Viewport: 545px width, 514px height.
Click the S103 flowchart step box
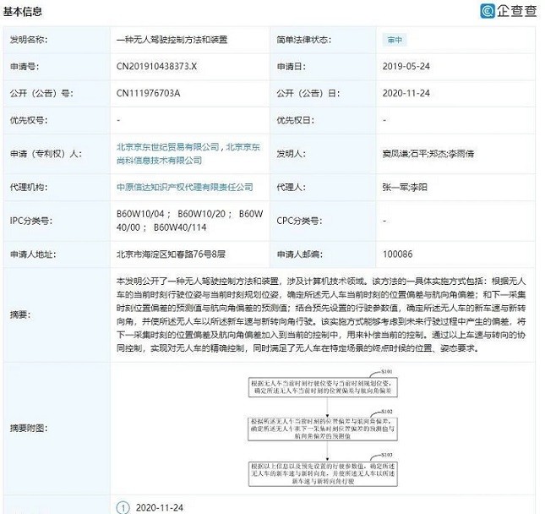(322, 473)
